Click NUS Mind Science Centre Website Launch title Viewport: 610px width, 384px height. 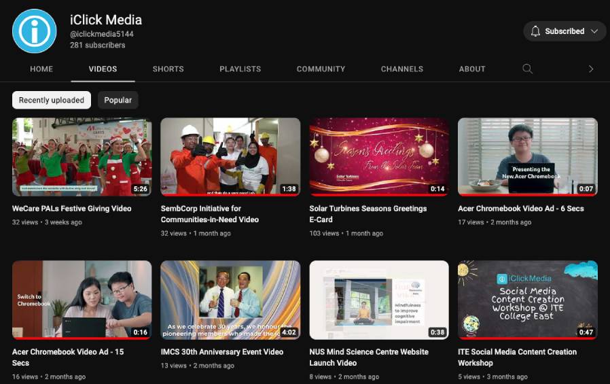click(369, 357)
